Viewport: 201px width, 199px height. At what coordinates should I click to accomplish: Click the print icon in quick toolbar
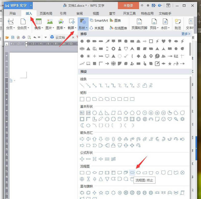tap(24, 38)
